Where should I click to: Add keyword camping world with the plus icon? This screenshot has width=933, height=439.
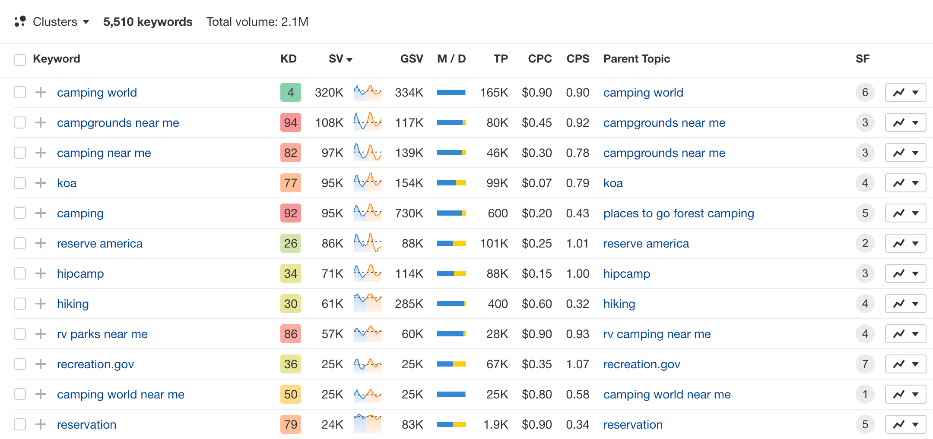(41, 92)
